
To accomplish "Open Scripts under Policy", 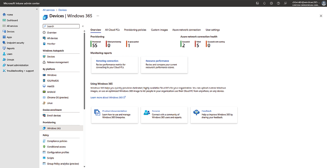I will tap(48, 158).
